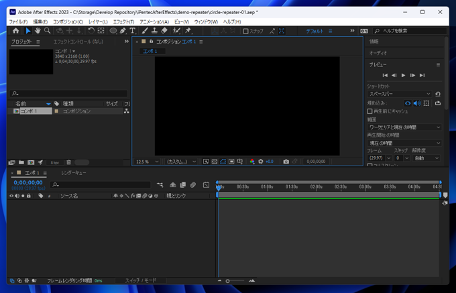
Task: Click the Audio panel heading
Action: coord(378,53)
